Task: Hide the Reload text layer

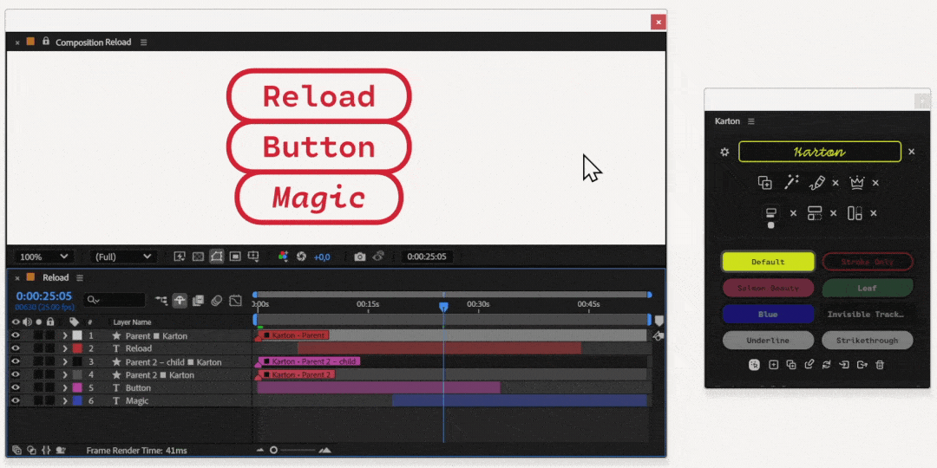Action: click(15, 348)
